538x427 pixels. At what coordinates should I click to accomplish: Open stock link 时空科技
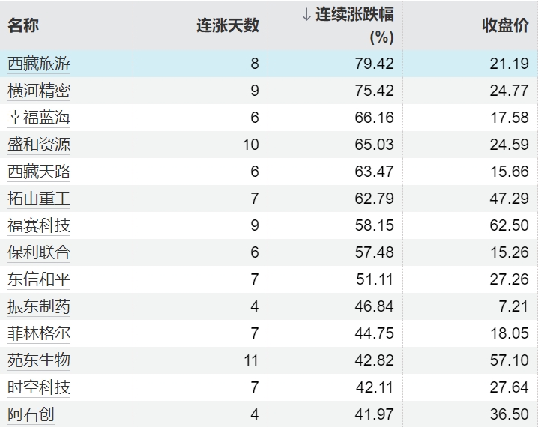pos(39,387)
